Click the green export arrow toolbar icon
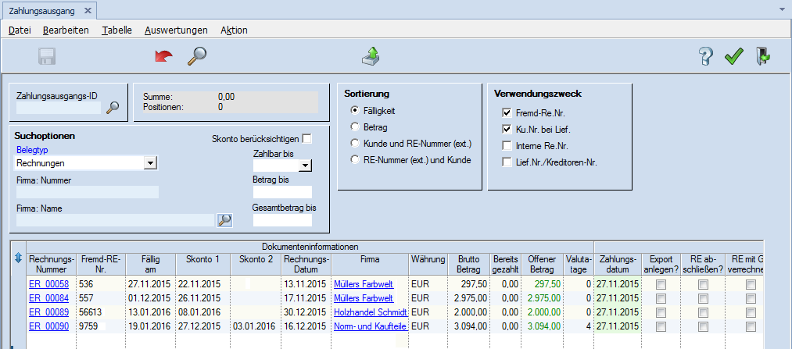 (371, 56)
